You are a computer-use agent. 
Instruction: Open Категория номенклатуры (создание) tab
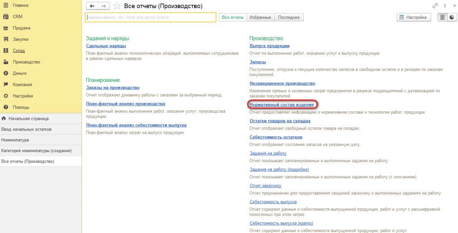(x=41, y=151)
